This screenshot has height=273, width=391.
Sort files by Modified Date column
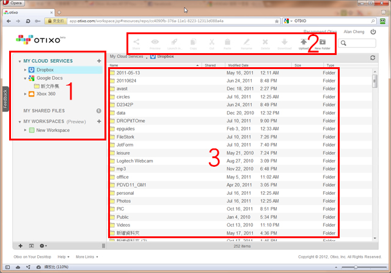(x=238, y=65)
